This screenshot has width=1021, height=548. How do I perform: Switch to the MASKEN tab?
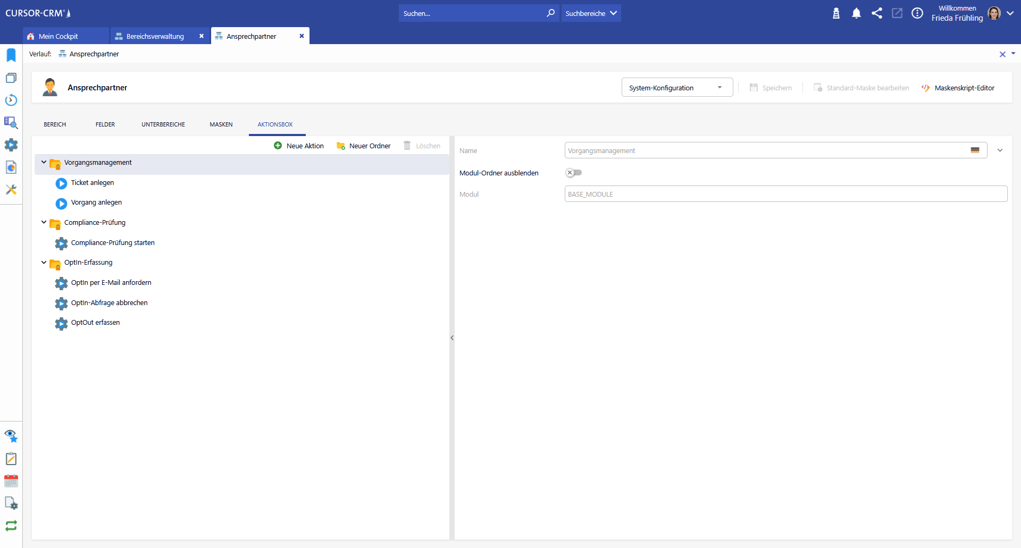(221, 124)
